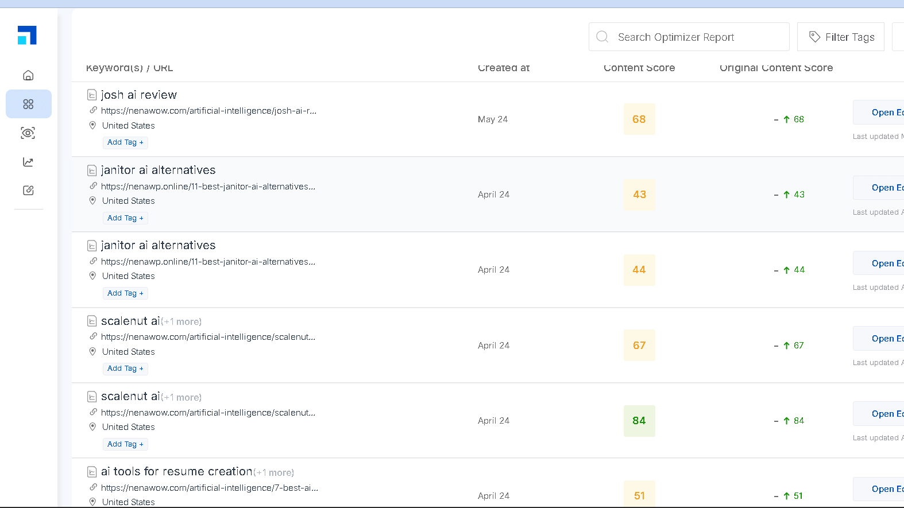Click report icon beside ai tools for resume creation

click(92, 472)
